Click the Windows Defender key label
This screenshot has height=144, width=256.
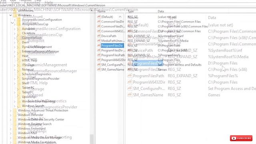point(30,115)
